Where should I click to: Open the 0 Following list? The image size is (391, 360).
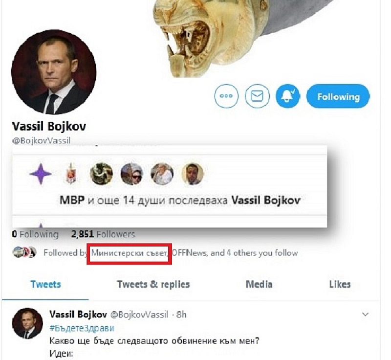[x=35, y=234]
